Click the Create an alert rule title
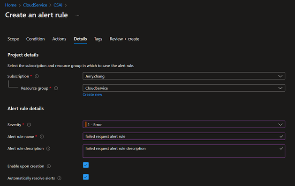Screen dimensions: 295x186 [37, 15]
